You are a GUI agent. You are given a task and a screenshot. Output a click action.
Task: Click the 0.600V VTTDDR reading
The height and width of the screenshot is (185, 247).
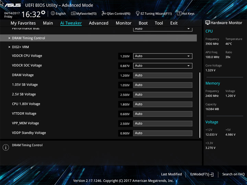pyautogui.click(x=125, y=114)
